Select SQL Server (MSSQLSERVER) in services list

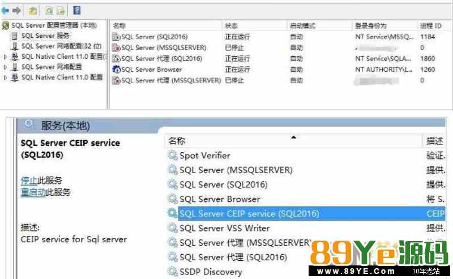236,170
